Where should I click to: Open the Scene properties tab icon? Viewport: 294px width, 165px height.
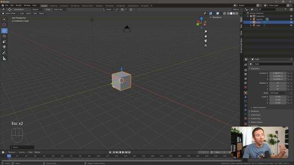point(246,83)
